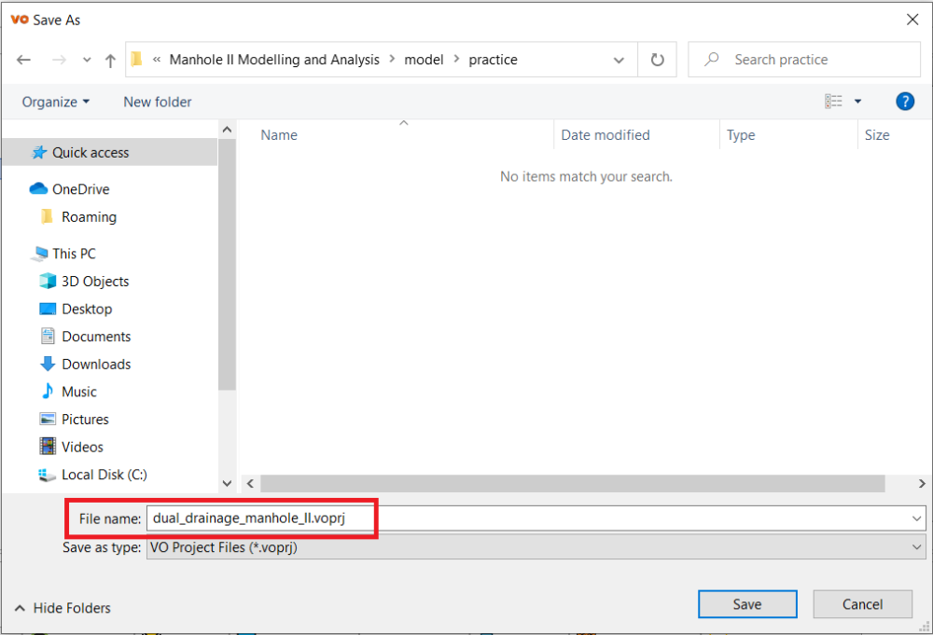This screenshot has height=635, width=933.
Task: Select 'Manhole II Modelling and Analysis' breadcrumb
Action: [274, 60]
